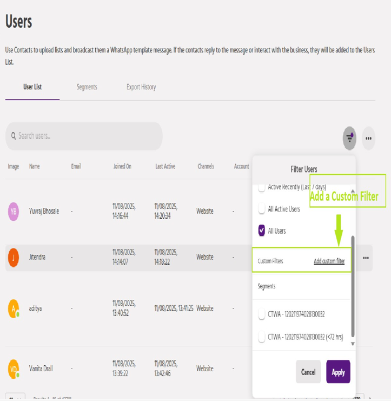391x401 pixels.
Task: Click the Add custom filter link
Action: tap(329, 261)
